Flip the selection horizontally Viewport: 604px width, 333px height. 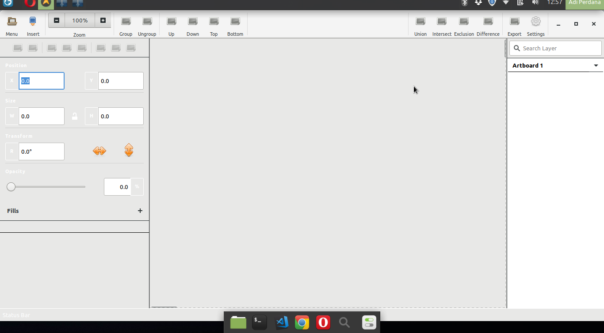coord(99,151)
